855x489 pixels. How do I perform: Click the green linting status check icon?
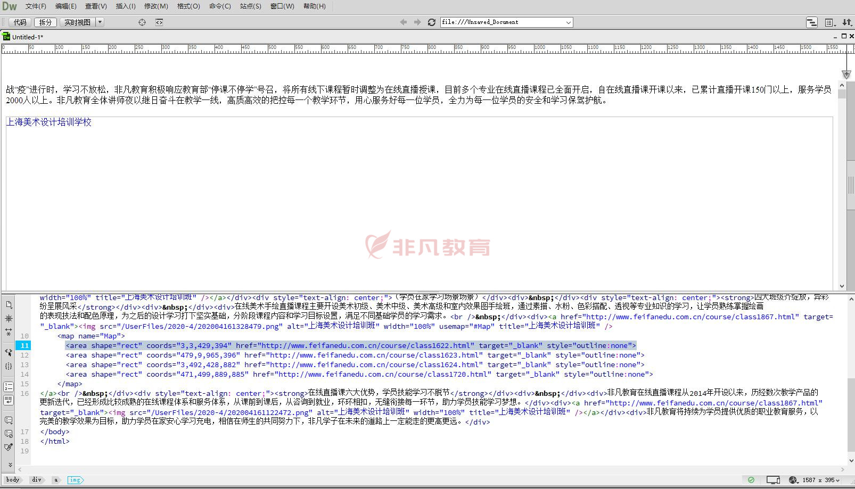(751, 480)
